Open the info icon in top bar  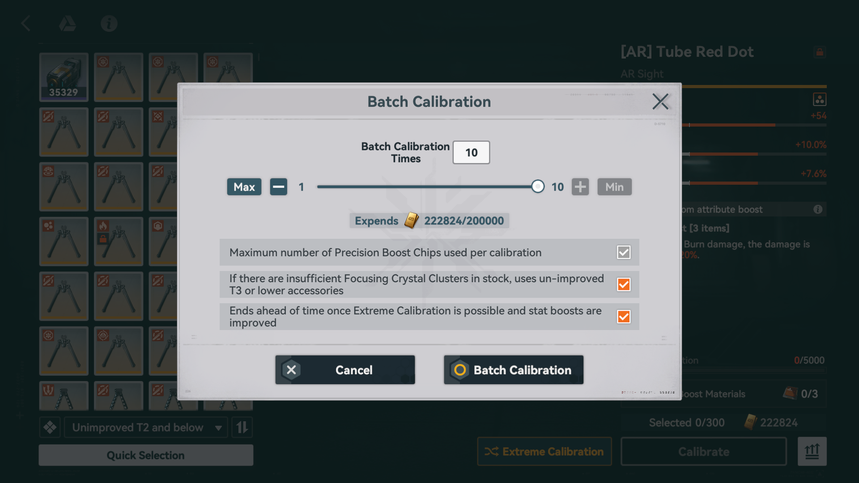109,23
